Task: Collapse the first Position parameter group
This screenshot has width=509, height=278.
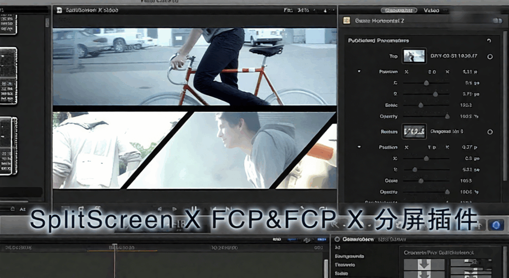Action: [359, 72]
